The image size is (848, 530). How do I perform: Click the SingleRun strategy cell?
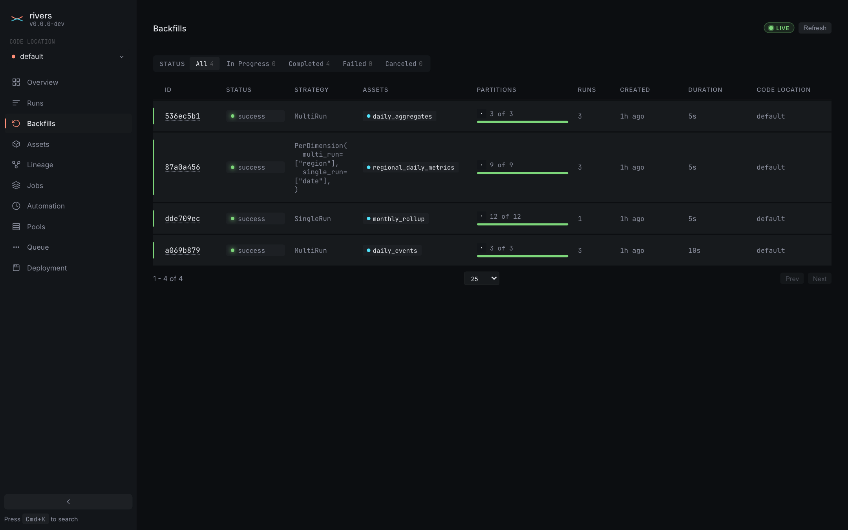(313, 219)
